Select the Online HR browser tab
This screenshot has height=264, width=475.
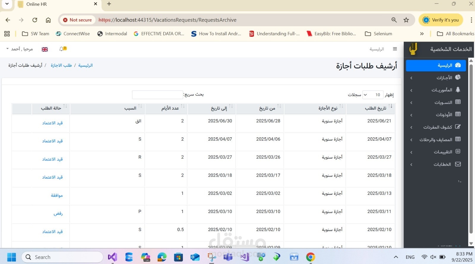point(58,4)
